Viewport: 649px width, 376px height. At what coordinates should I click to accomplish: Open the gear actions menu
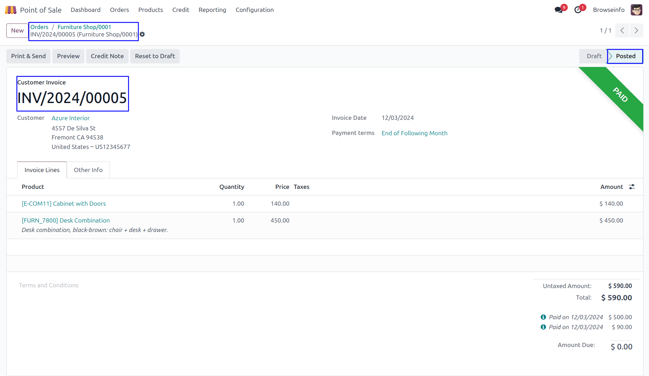(142, 34)
